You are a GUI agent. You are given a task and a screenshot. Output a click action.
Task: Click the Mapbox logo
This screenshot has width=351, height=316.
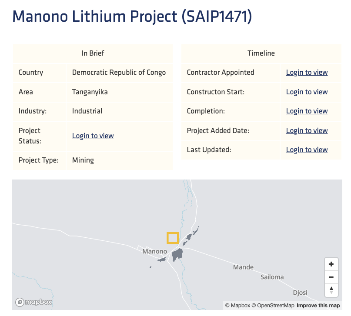pyautogui.click(x=34, y=302)
